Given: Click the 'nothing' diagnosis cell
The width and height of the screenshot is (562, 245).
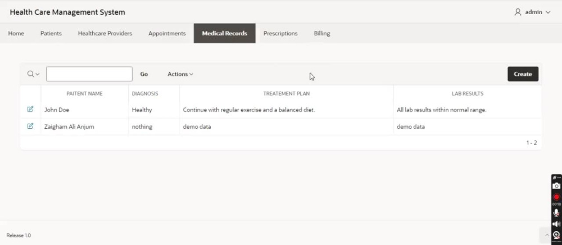Looking at the screenshot, I should (x=154, y=126).
